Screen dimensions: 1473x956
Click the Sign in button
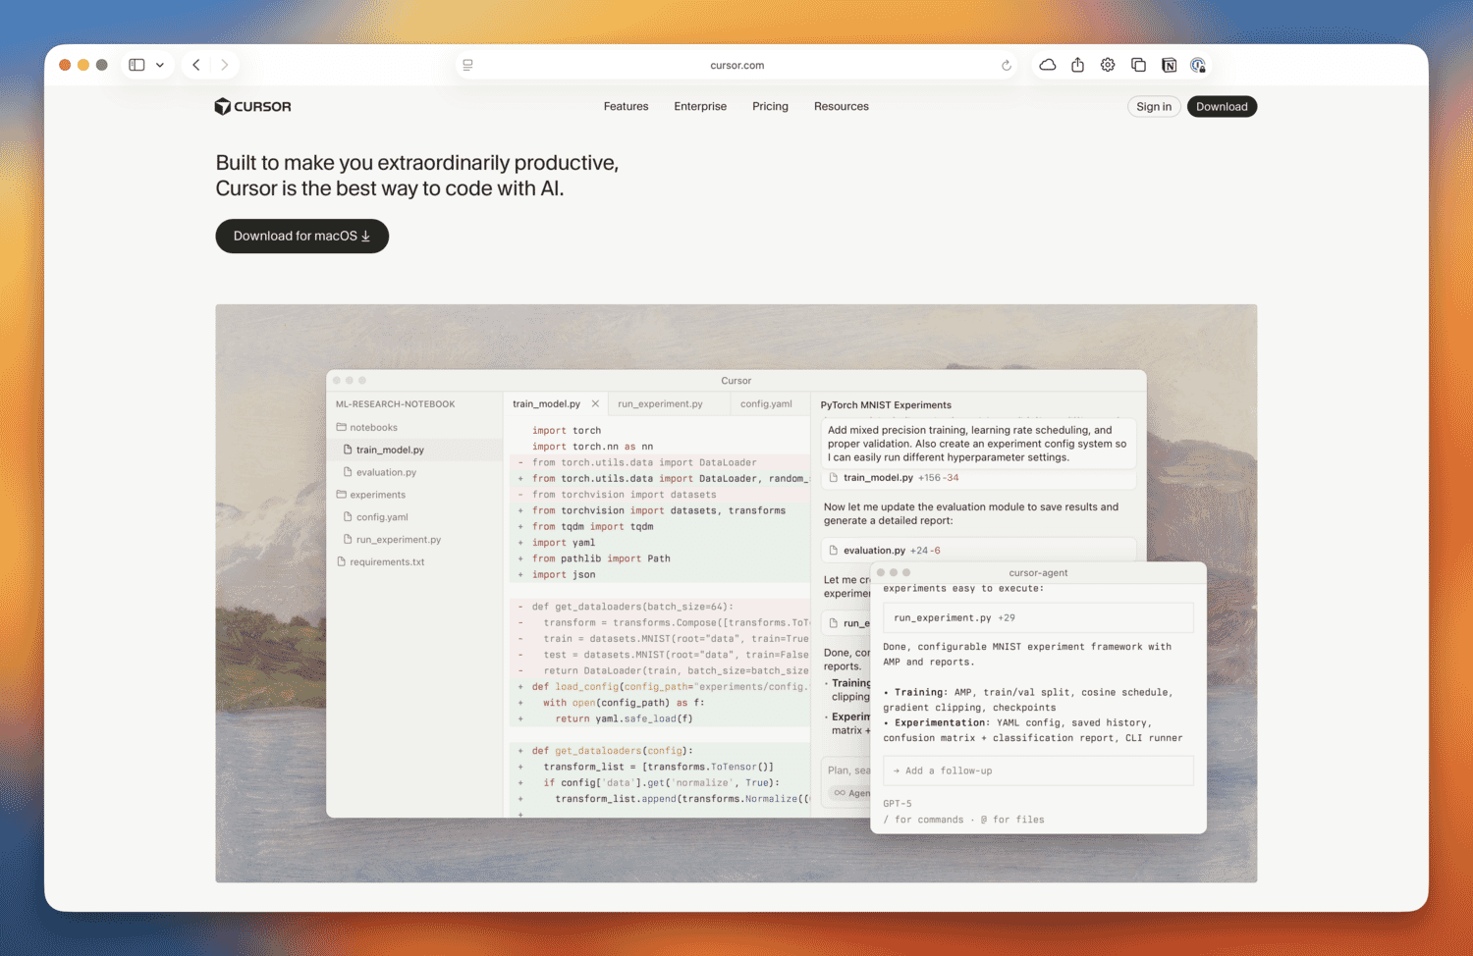1154,106
